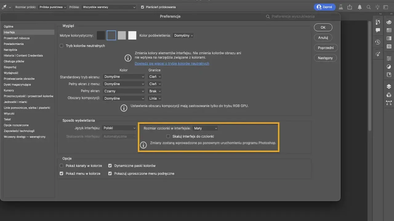Screen dimensions: 394x221
Task: Select Zapowiedzi technologii category
Action: [x=19, y=131]
